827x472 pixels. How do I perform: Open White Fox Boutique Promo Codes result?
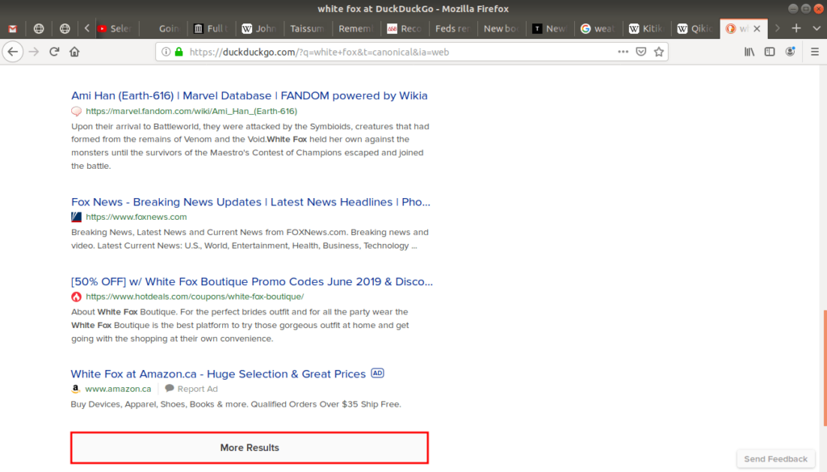(252, 281)
